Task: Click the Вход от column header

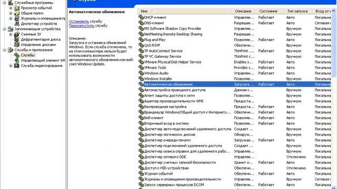Action: pos(322,11)
